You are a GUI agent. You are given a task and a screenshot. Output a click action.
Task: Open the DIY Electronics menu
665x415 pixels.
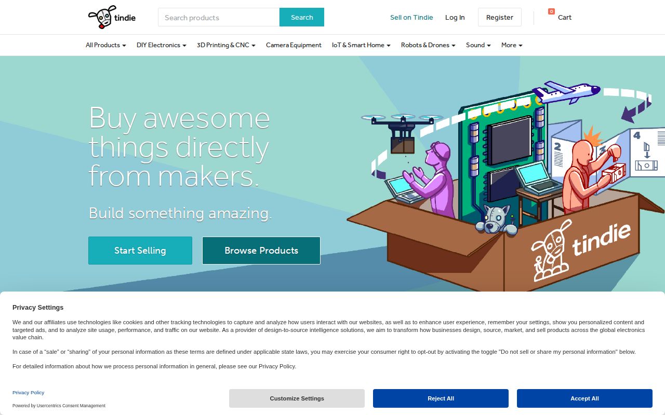tap(161, 45)
